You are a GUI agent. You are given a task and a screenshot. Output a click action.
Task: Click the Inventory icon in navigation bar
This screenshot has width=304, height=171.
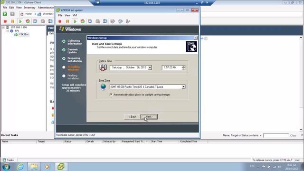pos(39,14)
